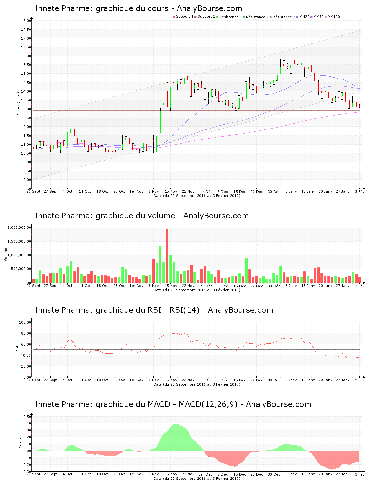Viewport: 377px width, 487px height.
Task: Click the Résistance 3 legend color swatch
Action: point(271,17)
